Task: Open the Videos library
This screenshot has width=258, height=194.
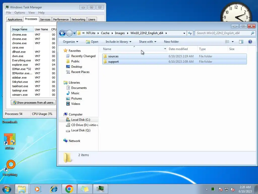Action: [76, 104]
